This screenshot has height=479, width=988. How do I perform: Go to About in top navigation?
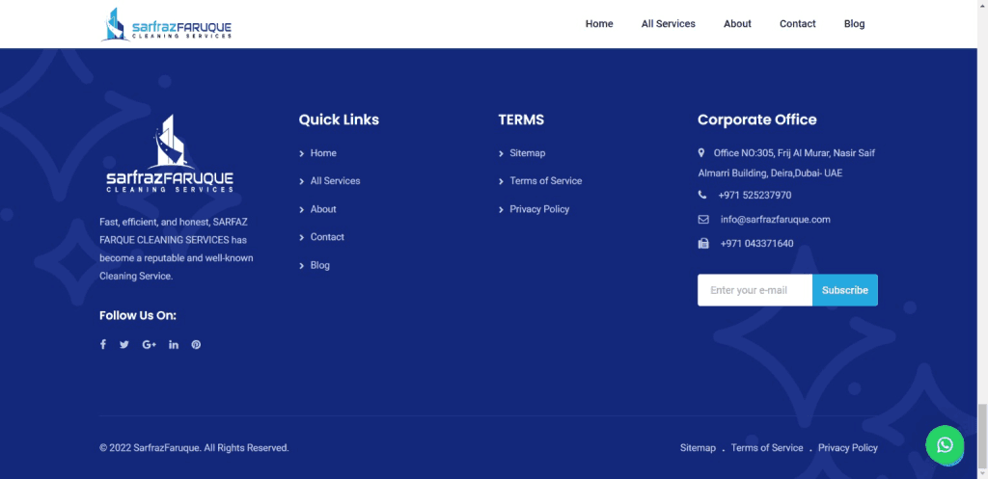[x=737, y=24]
